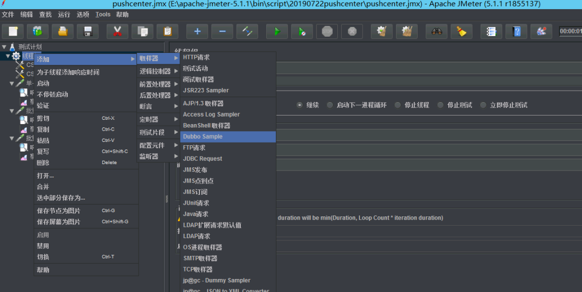582x292 pixels.
Task: Click the Help question mark icon
Action: tap(516, 31)
